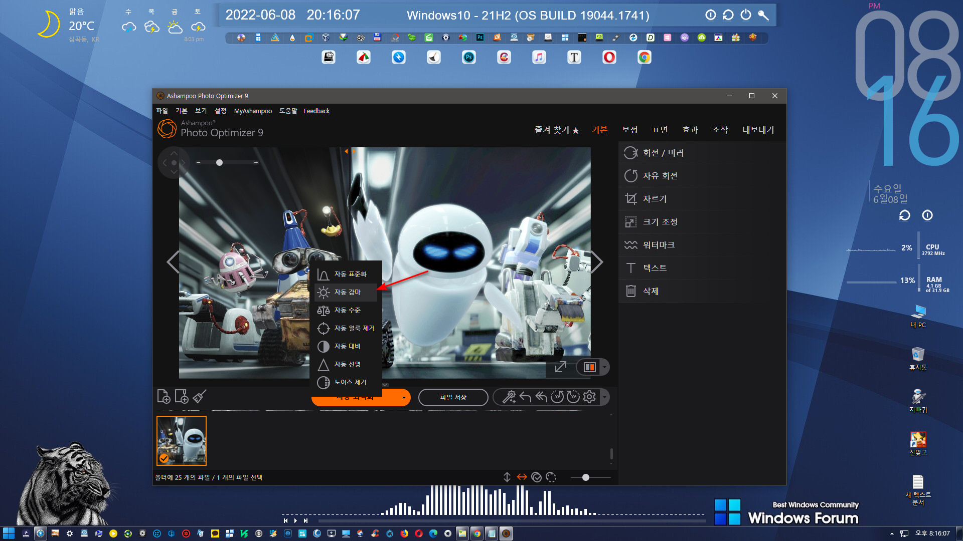Switch to the 효과 effects tab

coord(690,130)
